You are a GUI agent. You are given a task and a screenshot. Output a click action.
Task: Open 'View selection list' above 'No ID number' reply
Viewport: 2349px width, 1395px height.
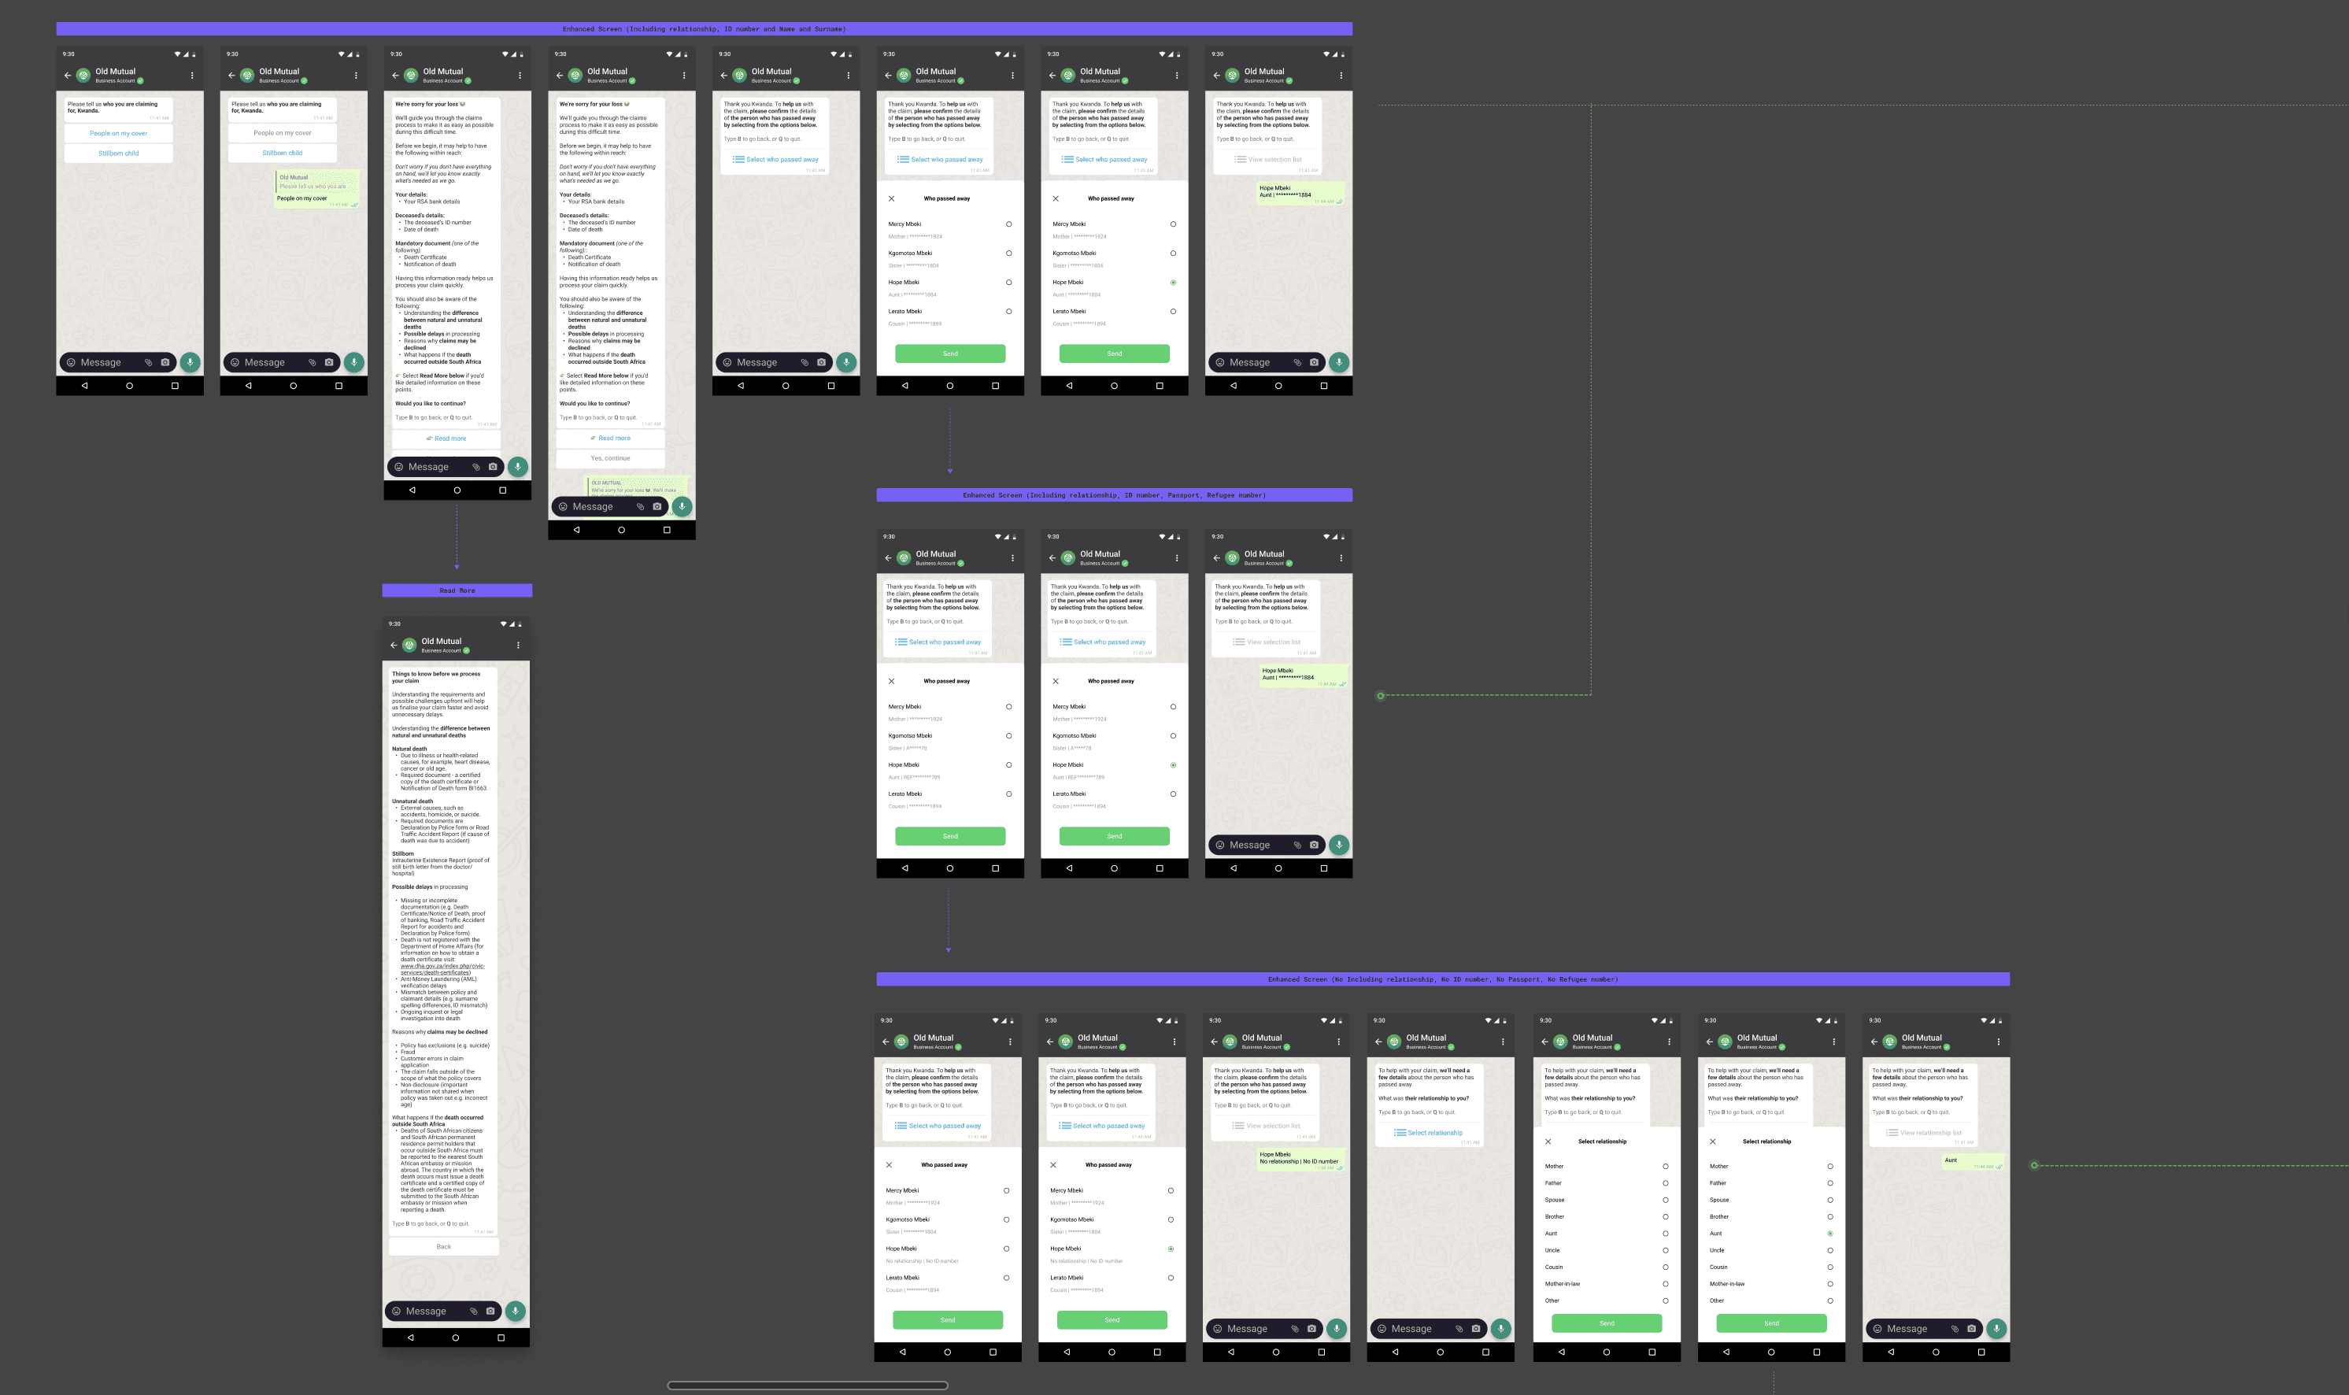tap(1266, 1125)
